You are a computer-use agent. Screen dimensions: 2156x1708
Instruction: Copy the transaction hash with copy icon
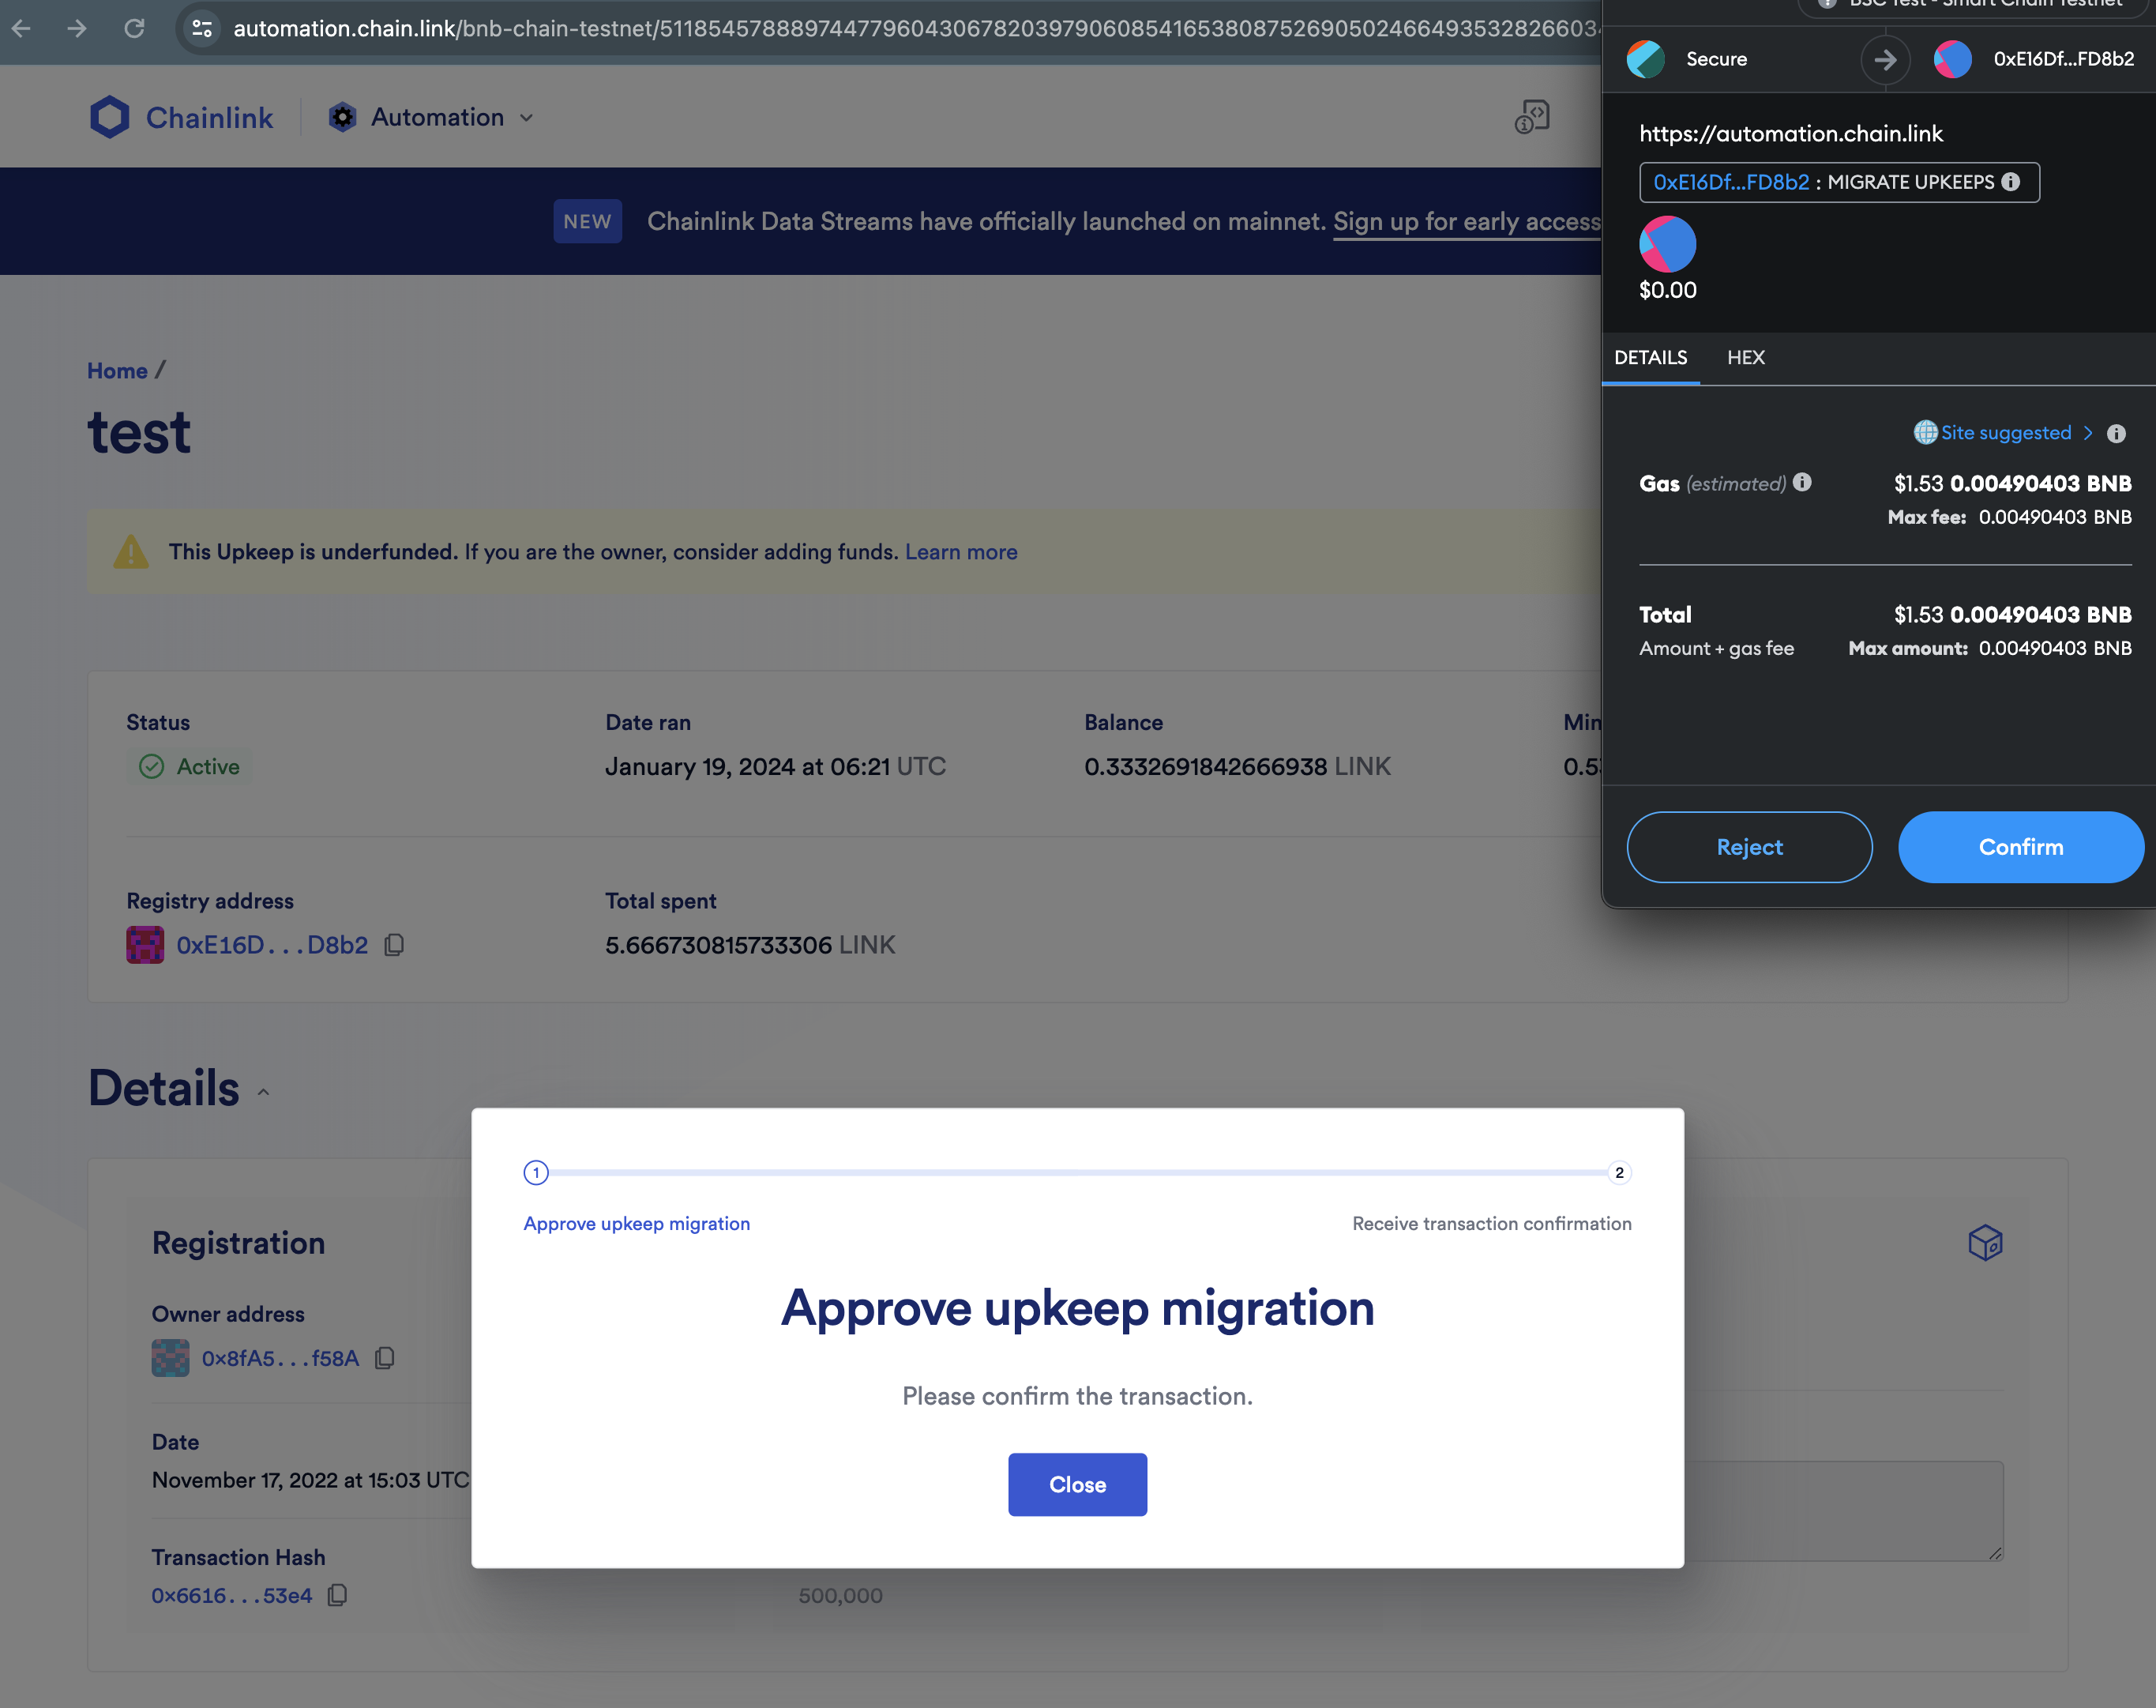[338, 1595]
